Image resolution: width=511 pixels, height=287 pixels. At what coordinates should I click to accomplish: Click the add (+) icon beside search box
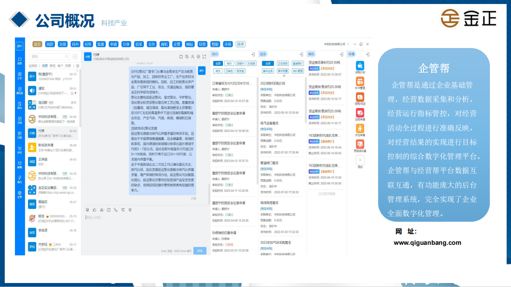coord(75,56)
